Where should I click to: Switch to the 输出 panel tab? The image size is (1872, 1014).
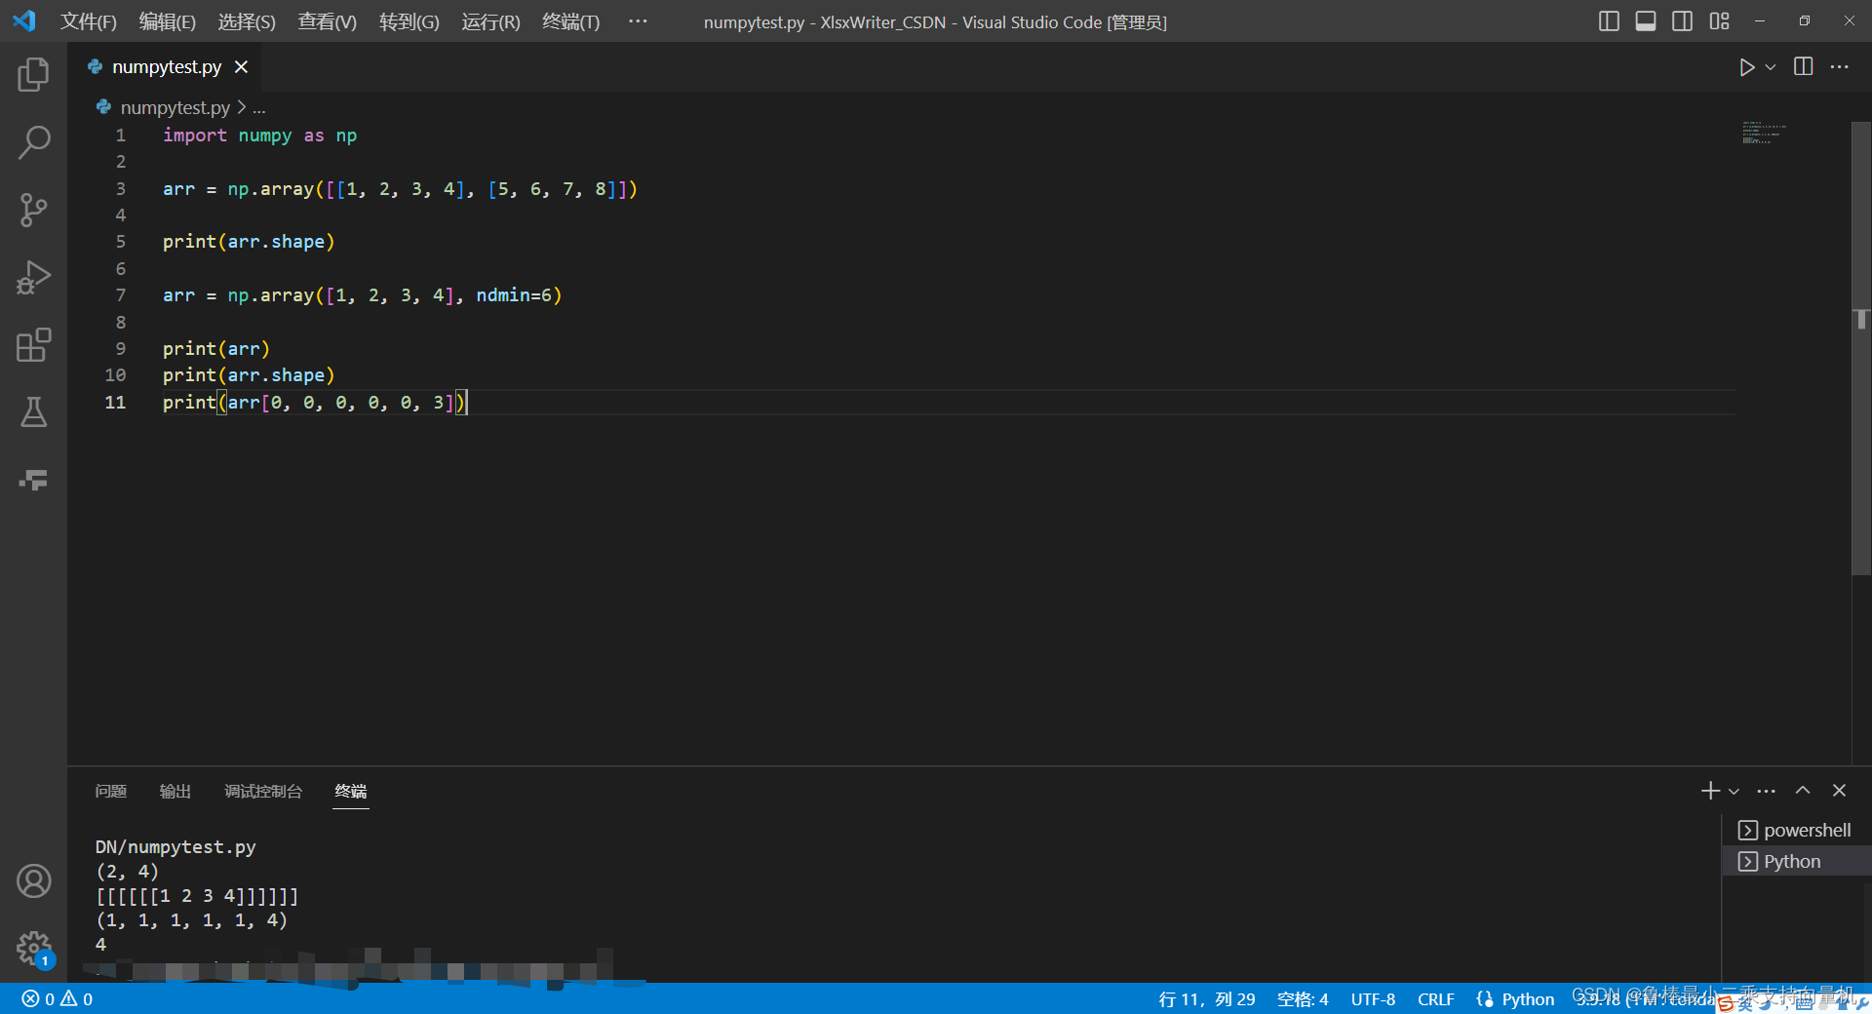click(175, 791)
